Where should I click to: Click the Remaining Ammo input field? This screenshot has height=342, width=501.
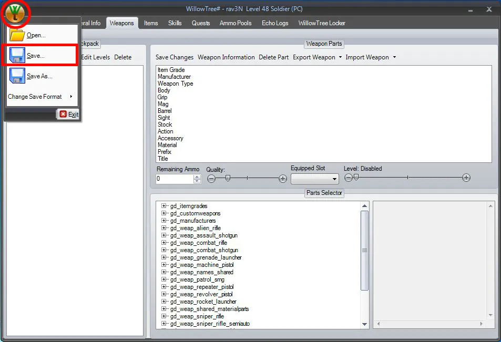coord(175,179)
